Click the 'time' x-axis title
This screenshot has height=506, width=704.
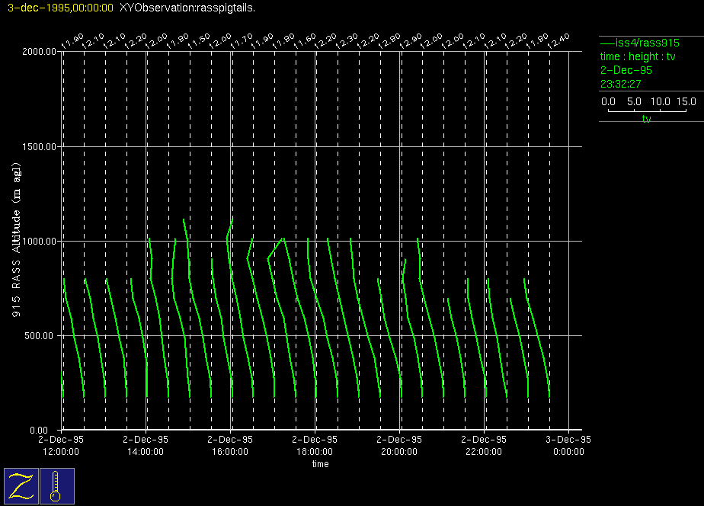[320, 464]
